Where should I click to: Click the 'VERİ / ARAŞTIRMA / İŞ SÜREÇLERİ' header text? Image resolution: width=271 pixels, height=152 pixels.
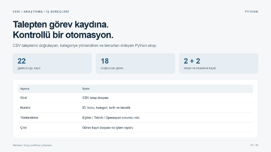(x=41, y=12)
